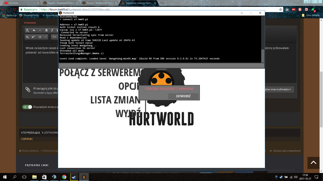Screen dimensions: 323x181
Task: Click the console command input bar
Action: point(161,66)
